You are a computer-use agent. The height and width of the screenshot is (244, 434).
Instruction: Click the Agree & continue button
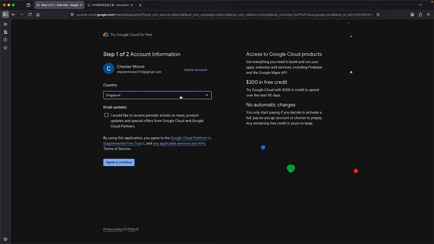[x=119, y=162]
